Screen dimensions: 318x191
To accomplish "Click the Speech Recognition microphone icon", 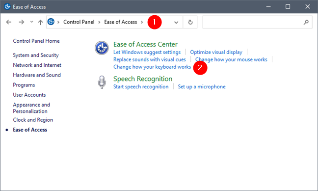I will click(x=102, y=82).
